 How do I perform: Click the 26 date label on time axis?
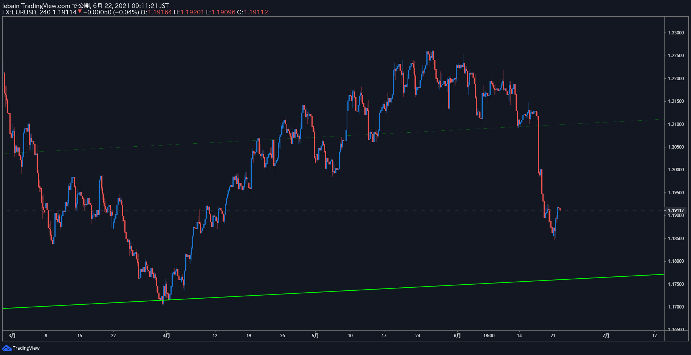282,335
